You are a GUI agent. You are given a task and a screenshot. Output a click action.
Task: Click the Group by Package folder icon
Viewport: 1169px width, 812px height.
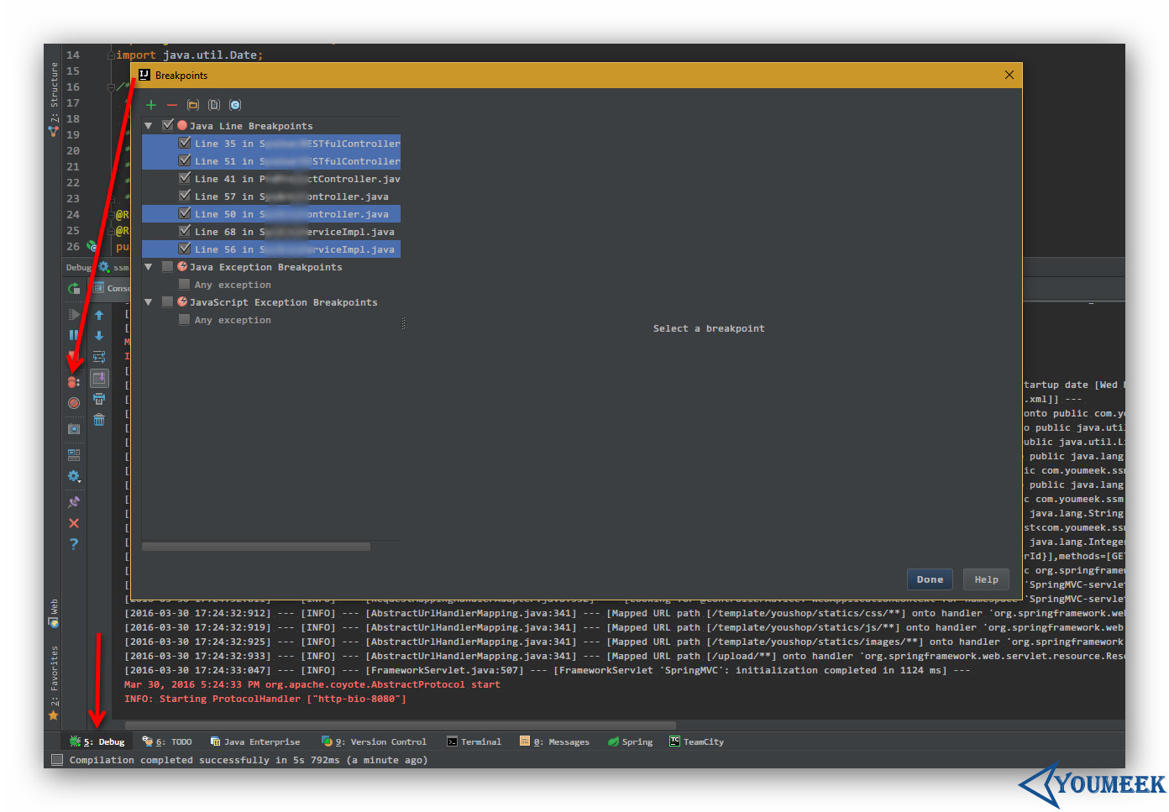[193, 105]
